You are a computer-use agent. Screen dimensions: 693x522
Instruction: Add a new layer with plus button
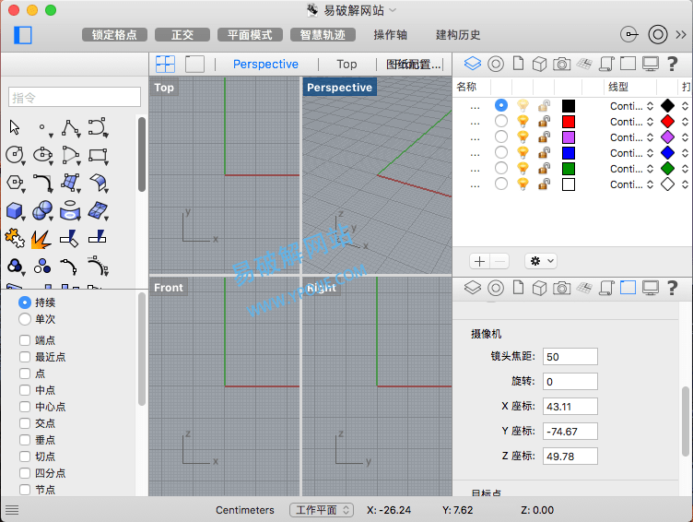[479, 261]
